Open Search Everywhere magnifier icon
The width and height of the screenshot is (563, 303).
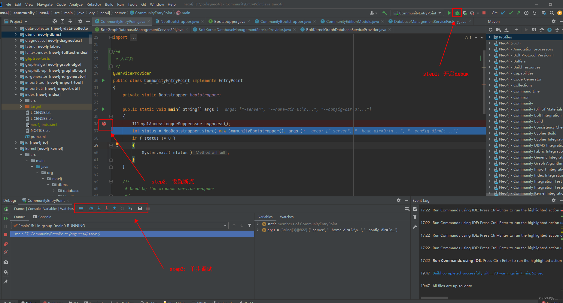552,13
